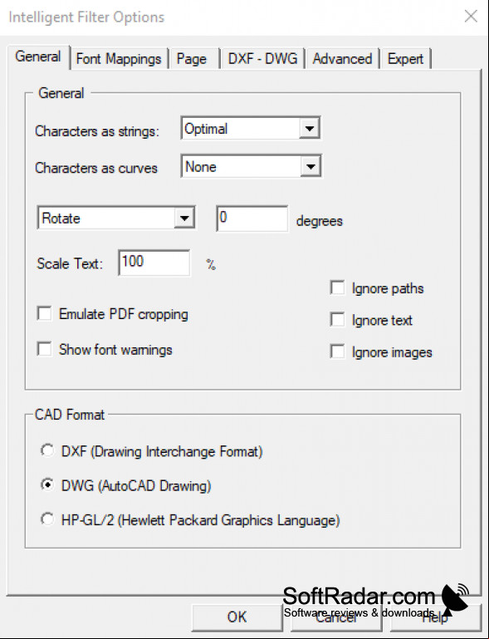Click the OK button
Viewport: 489px width, 639px height.
237,617
